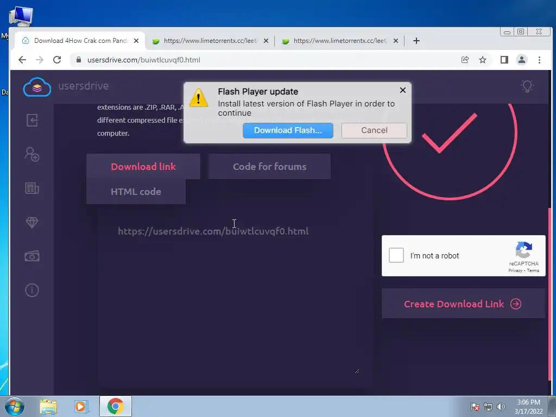Go back in the browser

pos(22,60)
